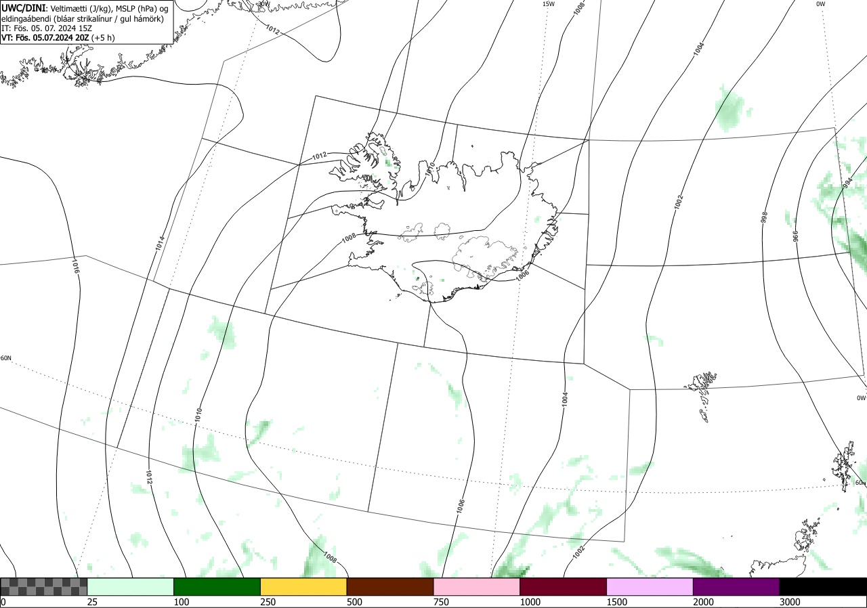Choose the yellow 250–500 legend swatch

point(303,586)
